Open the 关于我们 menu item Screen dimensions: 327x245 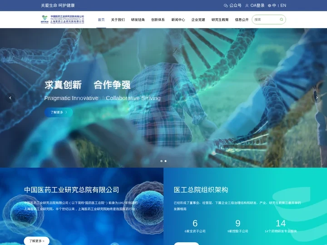pos(118,20)
